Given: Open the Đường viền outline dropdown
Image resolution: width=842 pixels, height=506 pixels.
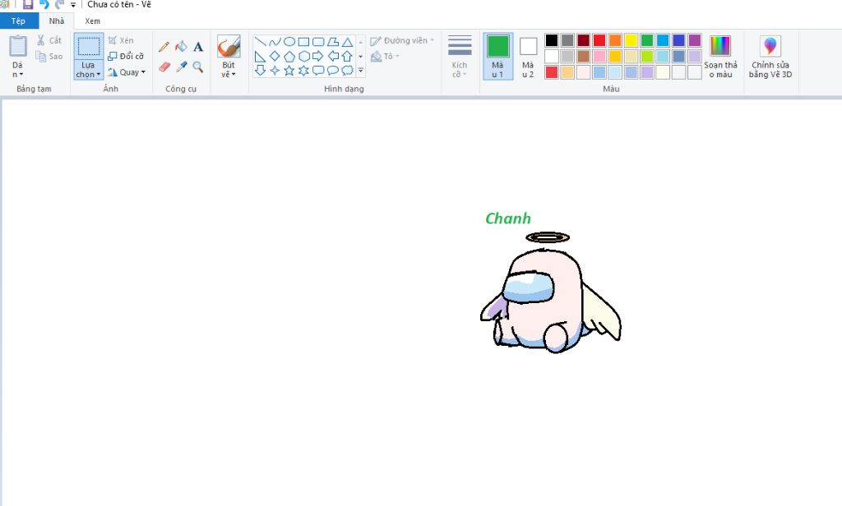Looking at the screenshot, I should 401,41.
